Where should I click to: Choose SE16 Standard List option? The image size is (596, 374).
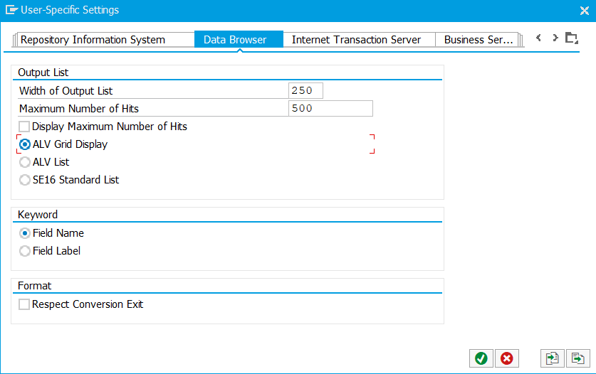click(25, 180)
